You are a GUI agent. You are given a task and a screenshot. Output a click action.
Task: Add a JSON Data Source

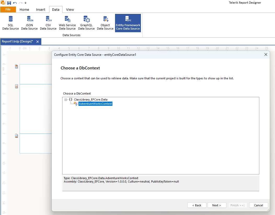tap(29, 23)
